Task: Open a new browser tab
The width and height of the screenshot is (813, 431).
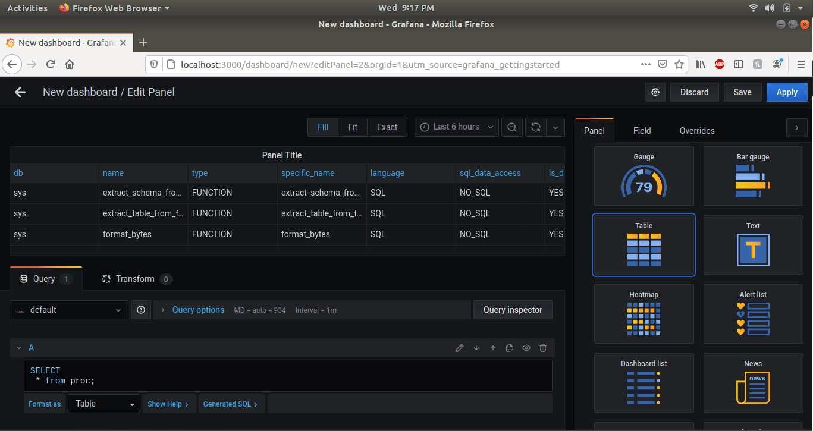Action: [143, 42]
